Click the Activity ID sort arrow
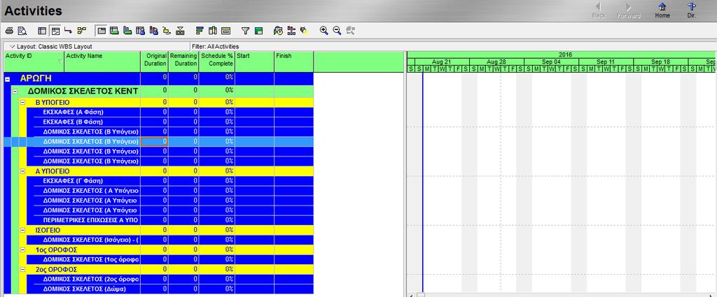The image size is (717, 297). pos(60,61)
